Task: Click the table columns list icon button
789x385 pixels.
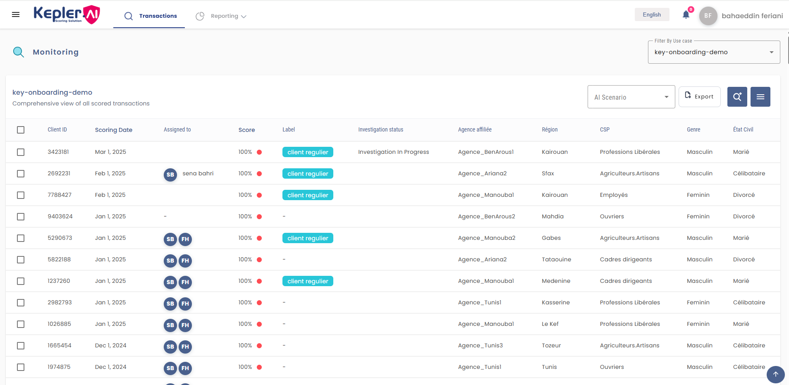Action: (760, 96)
